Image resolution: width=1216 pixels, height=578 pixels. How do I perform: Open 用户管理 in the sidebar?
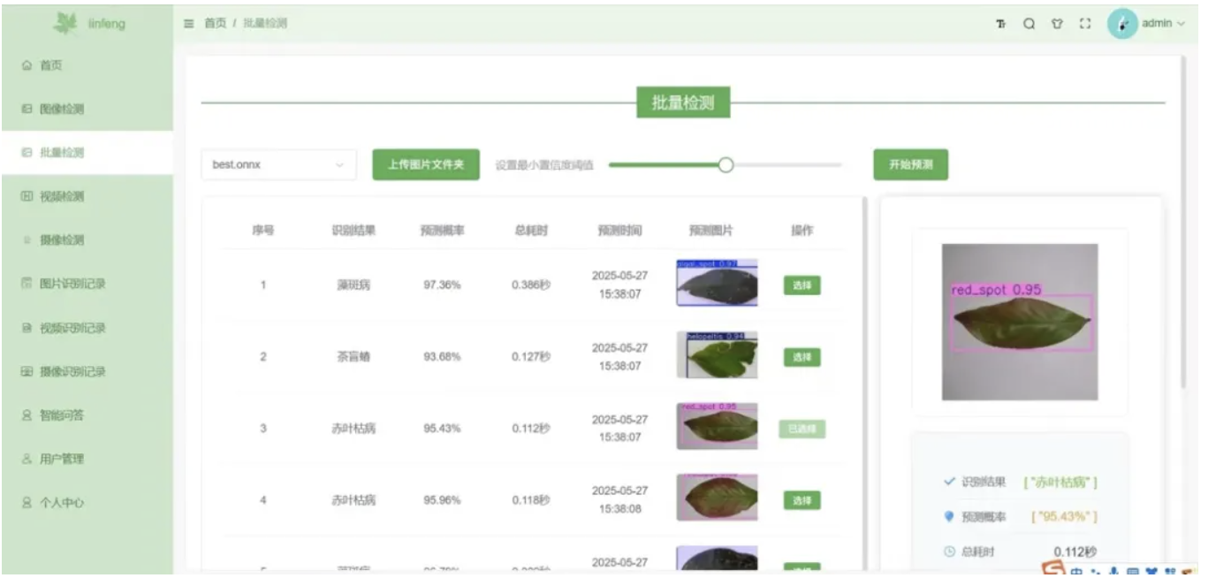pos(87,459)
